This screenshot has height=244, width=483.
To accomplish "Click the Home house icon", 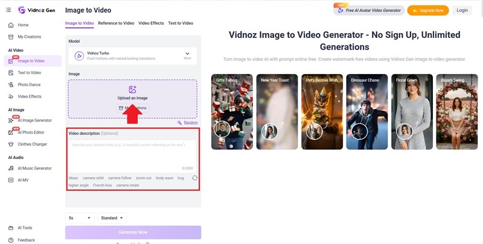I will [11, 25].
